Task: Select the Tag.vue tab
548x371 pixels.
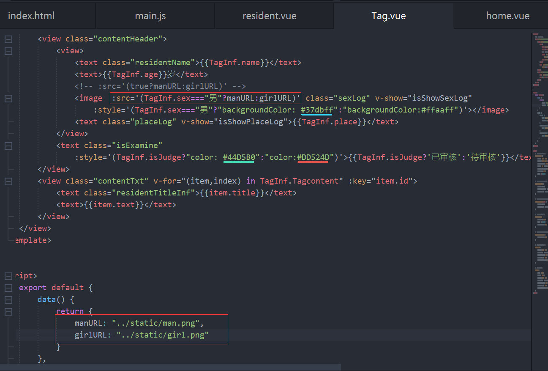Action: 388,16
